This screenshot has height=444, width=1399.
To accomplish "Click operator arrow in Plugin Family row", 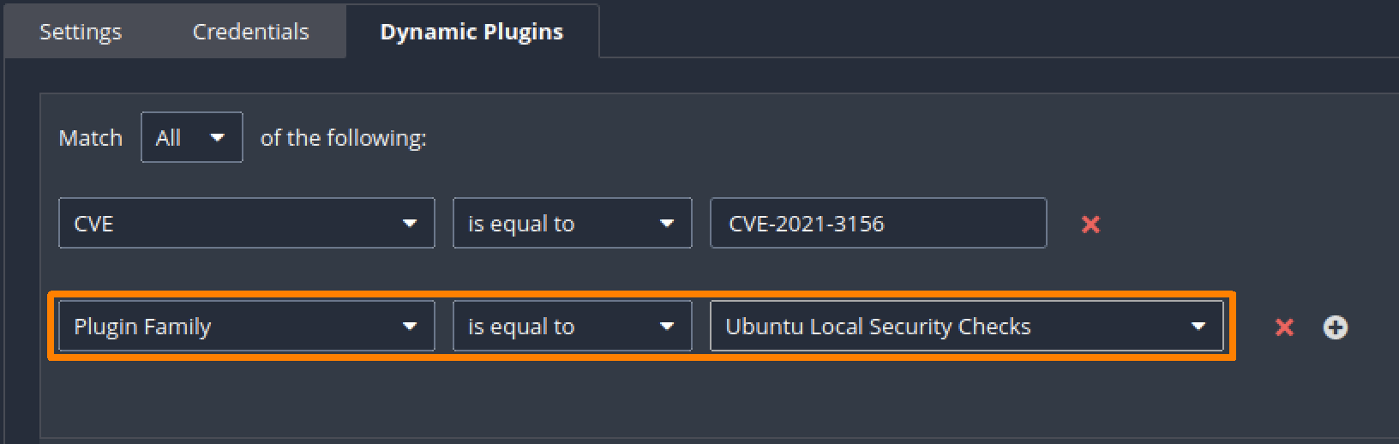I will click(x=667, y=327).
